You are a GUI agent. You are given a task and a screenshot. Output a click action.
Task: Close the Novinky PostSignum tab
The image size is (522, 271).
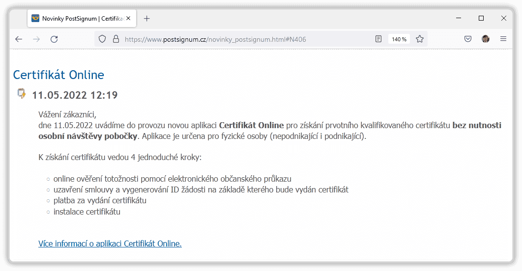[x=128, y=18]
